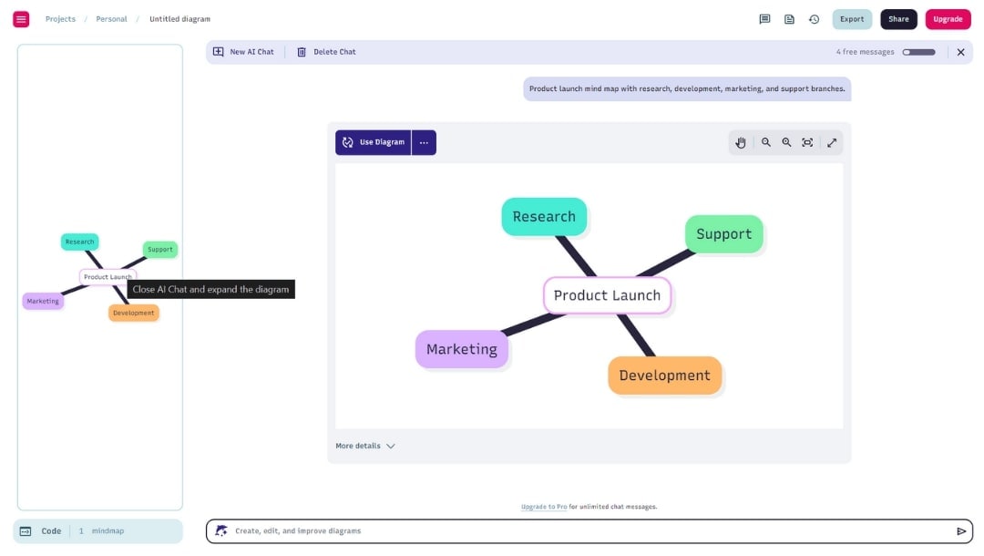Click Use Diagram button
984x556 pixels.
pos(374,142)
